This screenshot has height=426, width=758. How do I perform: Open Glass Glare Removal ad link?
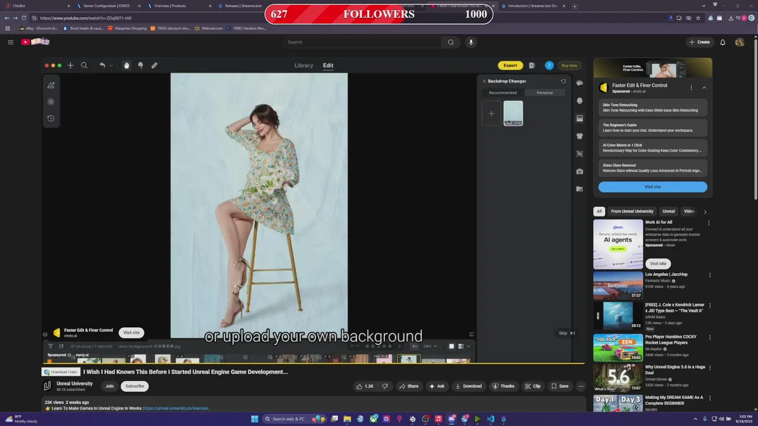pos(653,168)
